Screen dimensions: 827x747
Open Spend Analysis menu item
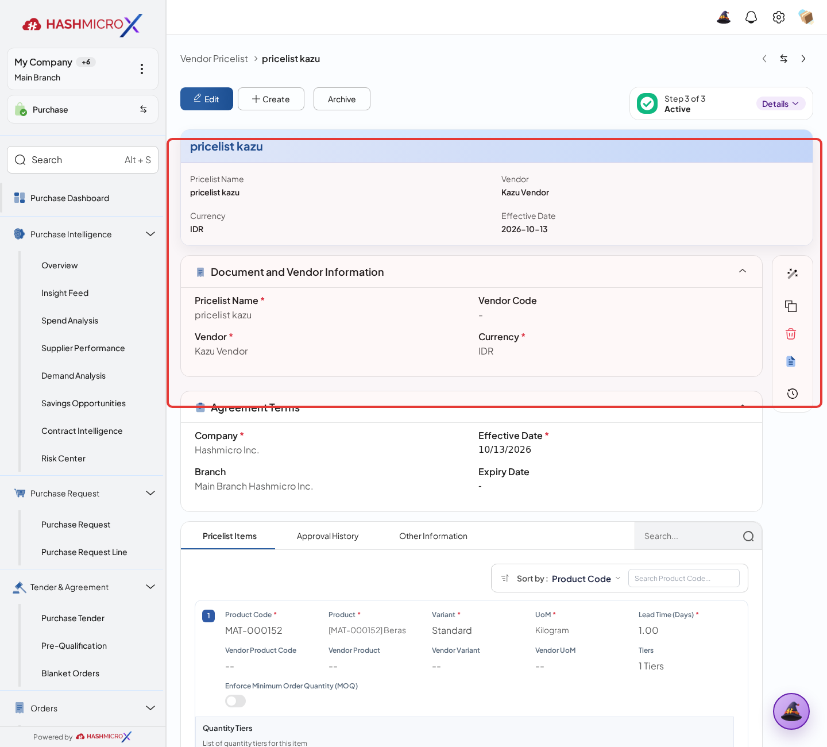tap(69, 321)
